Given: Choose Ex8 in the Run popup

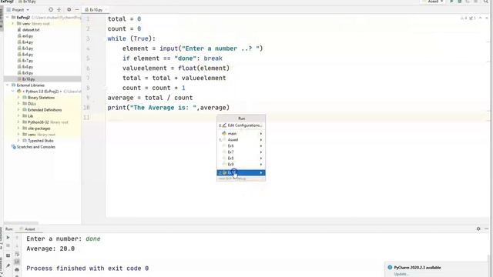Looking at the screenshot, I should (241, 159).
